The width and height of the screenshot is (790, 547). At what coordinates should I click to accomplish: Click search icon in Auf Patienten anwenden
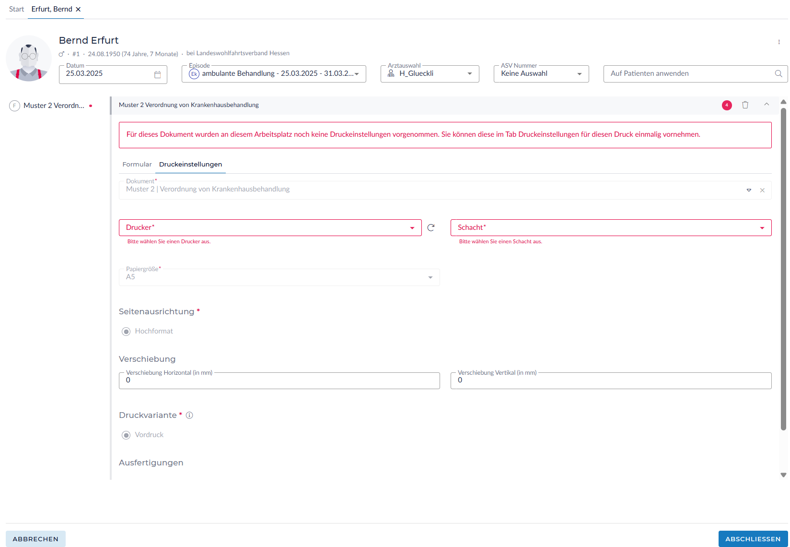pyautogui.click(x=778, y=74)
